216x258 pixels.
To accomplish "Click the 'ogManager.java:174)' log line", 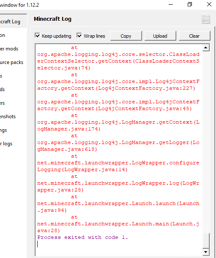I will pyautogui.click(x=69, y=129).
